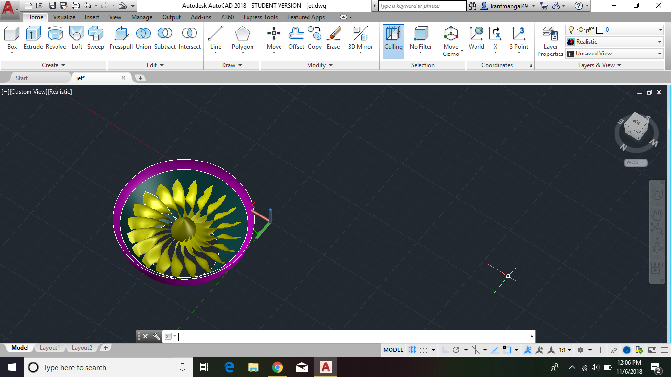
Task: Click the Erase tool
Action: (333, 38)
